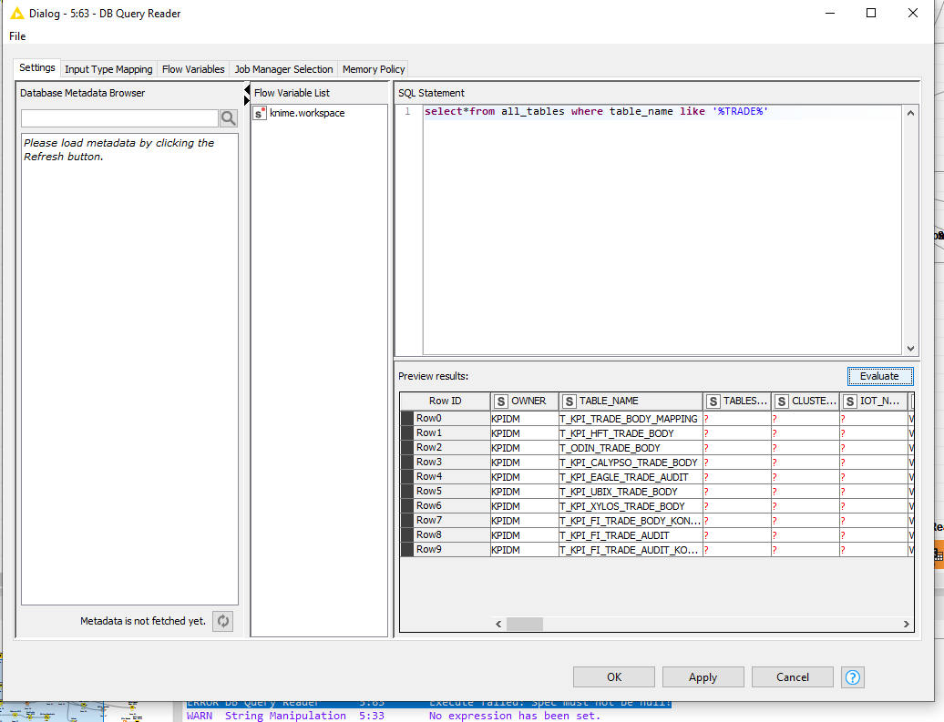Click the OK button
The image size is (944, 722).
click(613, 676)
